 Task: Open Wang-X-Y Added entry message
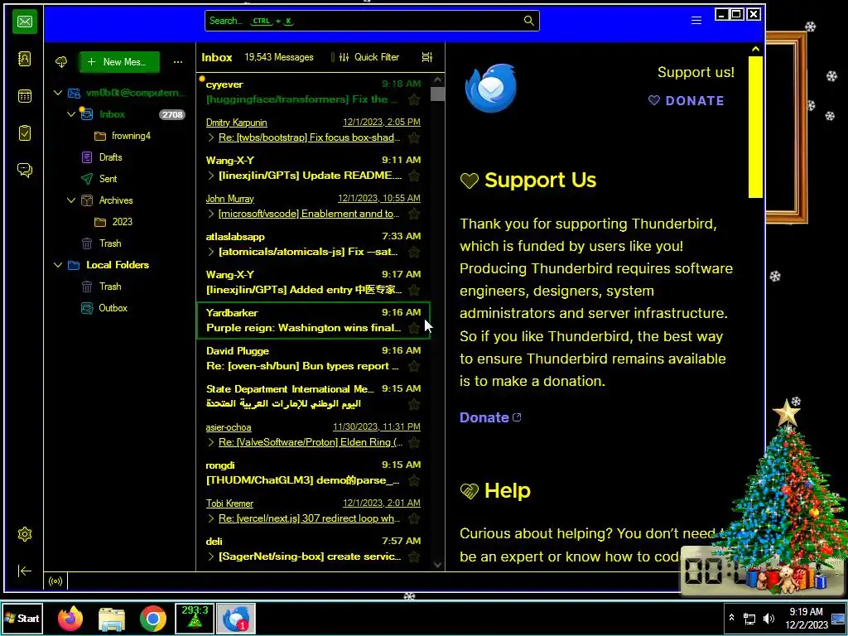tap(313, 282)
